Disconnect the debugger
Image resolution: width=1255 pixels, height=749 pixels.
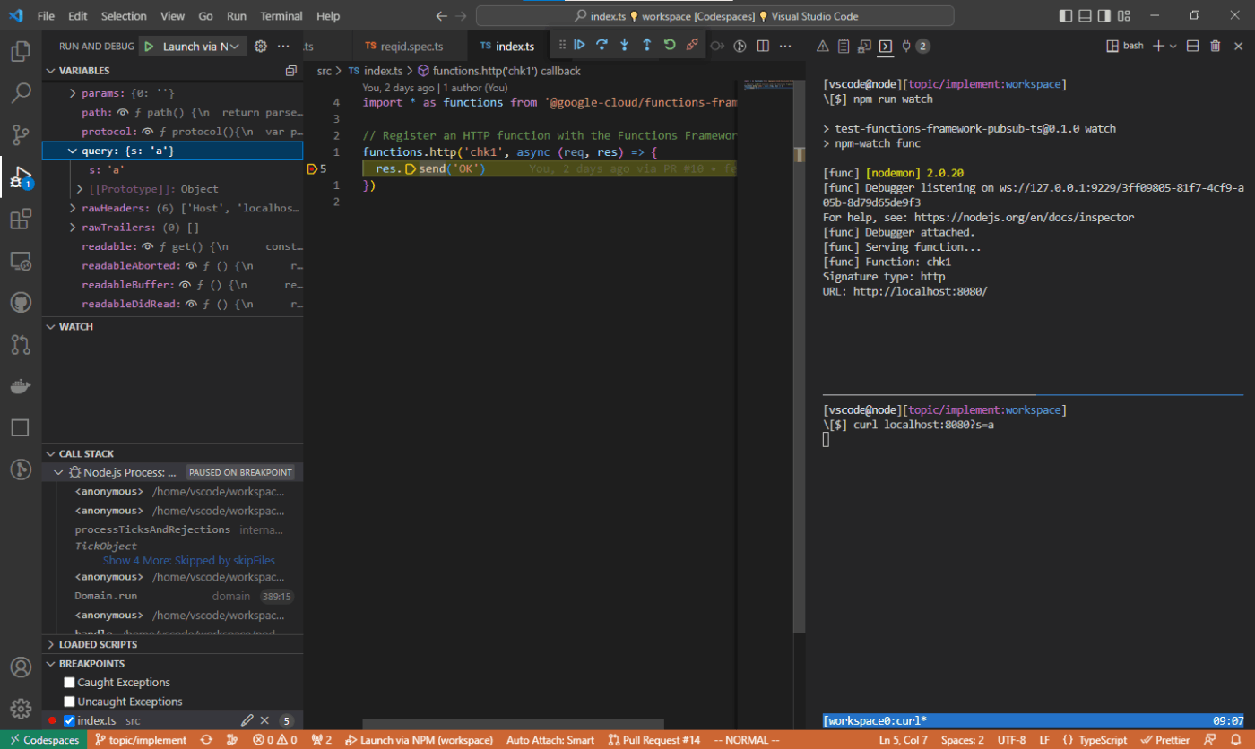pyautogui.click(x=692, y=45)
